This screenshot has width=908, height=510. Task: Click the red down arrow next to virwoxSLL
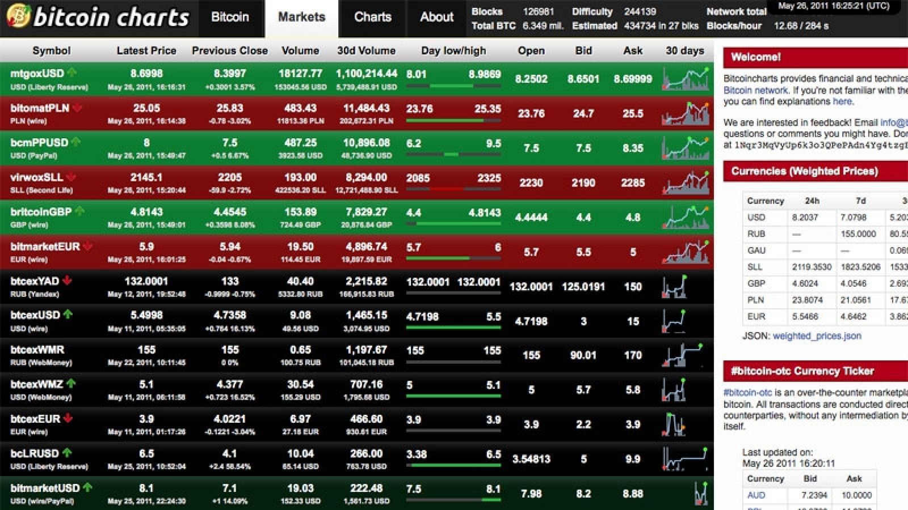(71, 177)
